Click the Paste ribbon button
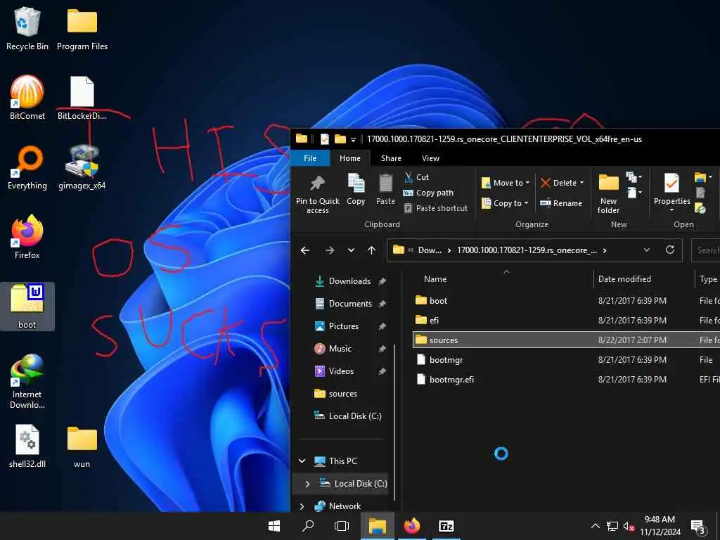This screenshot has width=720, height=540. [386, 189]
